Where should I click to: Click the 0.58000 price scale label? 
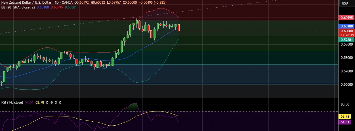(346, 58)
